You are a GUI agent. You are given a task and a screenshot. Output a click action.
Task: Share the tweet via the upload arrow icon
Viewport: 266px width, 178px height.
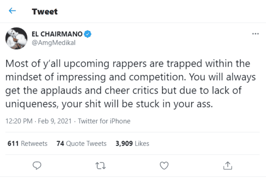click(x=227, y=165)
